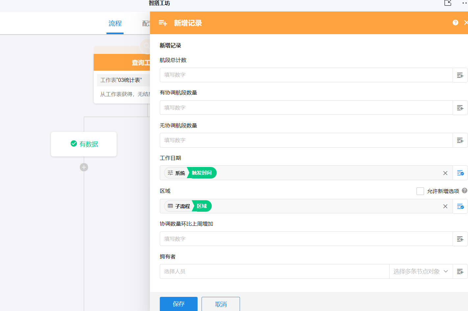
Task: Switch to the 流程 tab
Action: [115, 23]
